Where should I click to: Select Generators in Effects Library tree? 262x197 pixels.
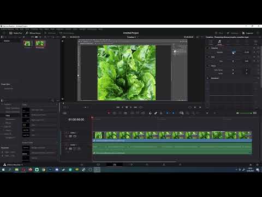10,119
